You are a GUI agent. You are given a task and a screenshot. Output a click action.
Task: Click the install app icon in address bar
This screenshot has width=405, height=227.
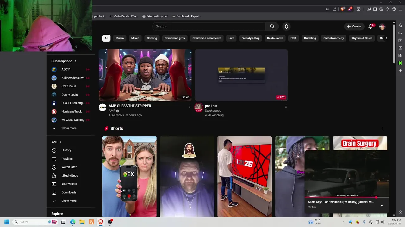[x=328, y=9]
